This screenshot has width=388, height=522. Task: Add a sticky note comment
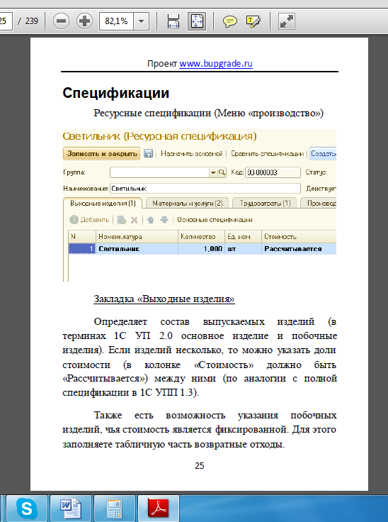(229, 22)
